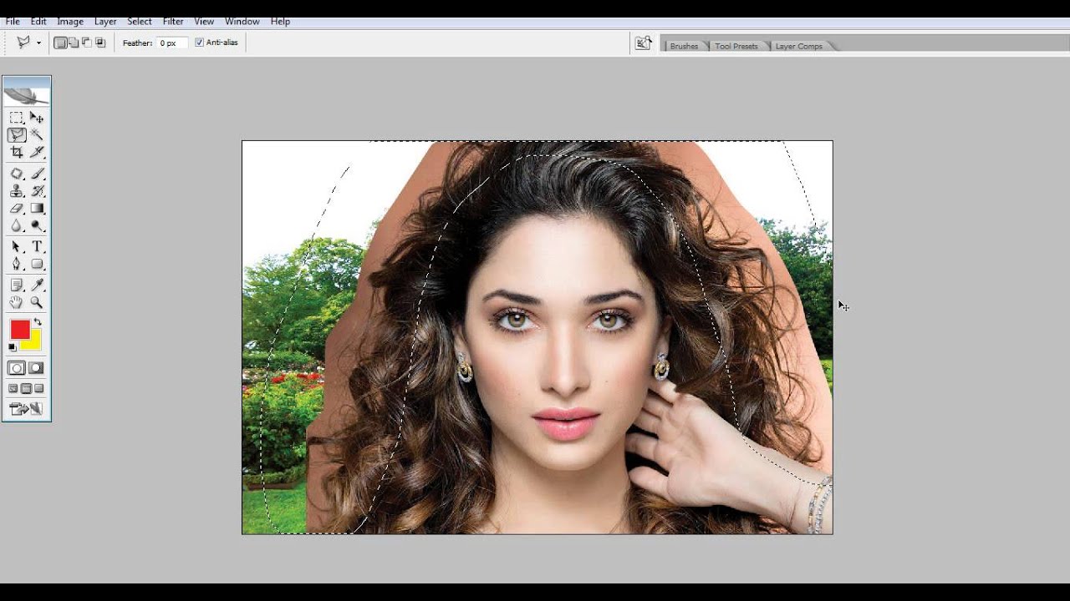Switch to Quick Mask mode
The width and height of the screenshot is (1070, 601).
(x=37, y=368)
